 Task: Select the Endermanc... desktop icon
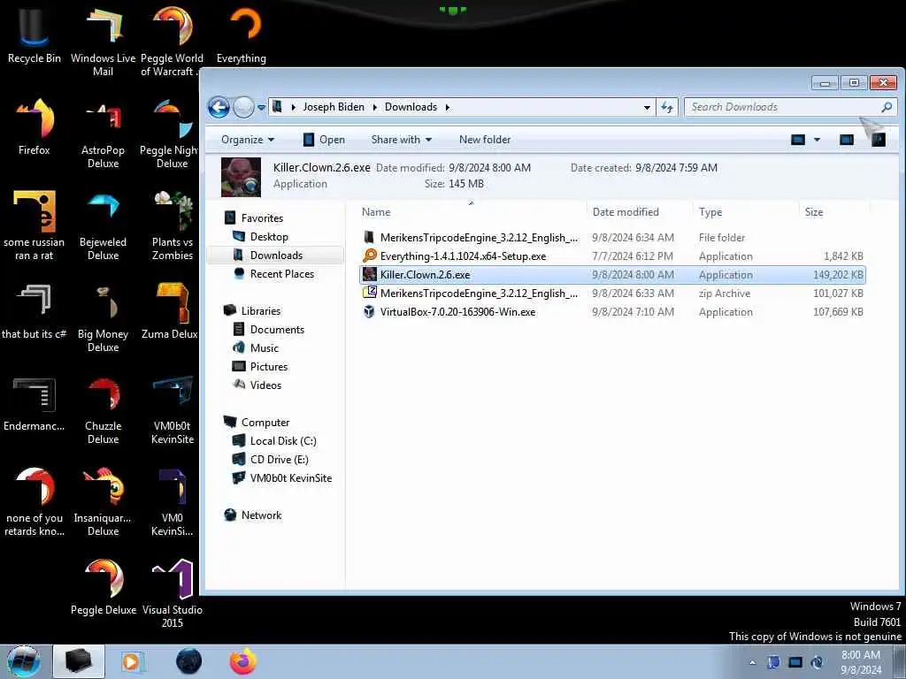(x=35, y=404)
